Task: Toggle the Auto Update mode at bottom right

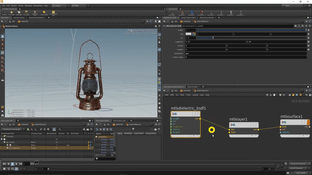Action: tap(301, 173)
